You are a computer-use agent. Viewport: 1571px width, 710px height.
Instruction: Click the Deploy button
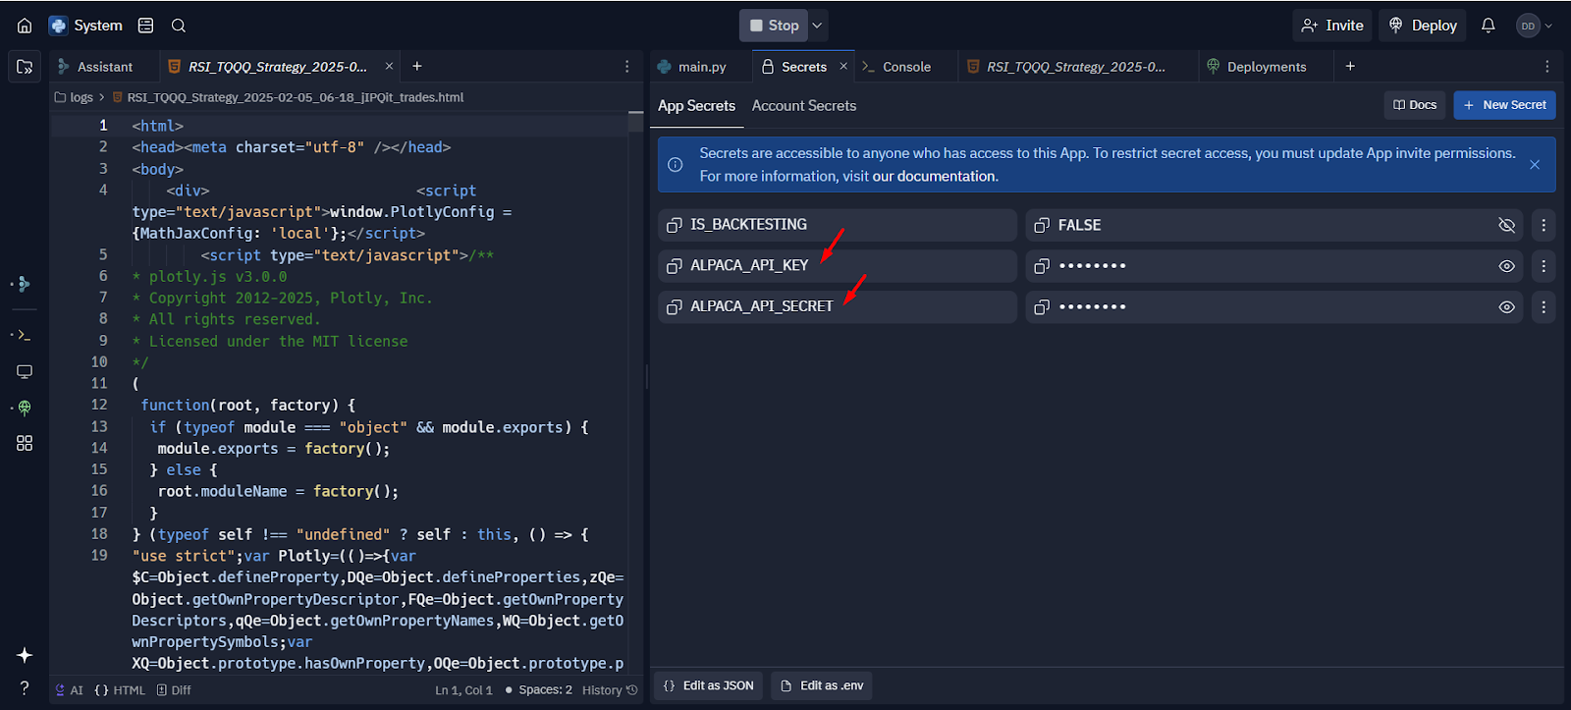click(1422, 26)
